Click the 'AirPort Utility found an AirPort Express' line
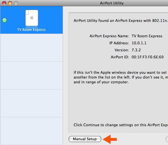The width and height of the screenshot is (168, 145). 121,20
